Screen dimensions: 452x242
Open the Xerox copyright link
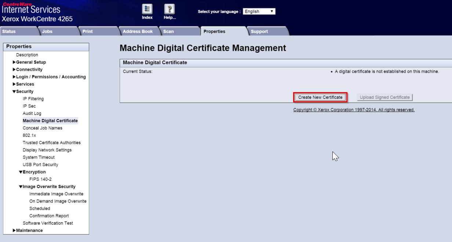click(x=353, y=109)
